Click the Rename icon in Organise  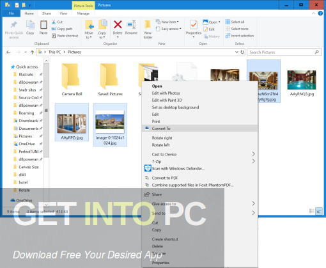click(131, 25)
